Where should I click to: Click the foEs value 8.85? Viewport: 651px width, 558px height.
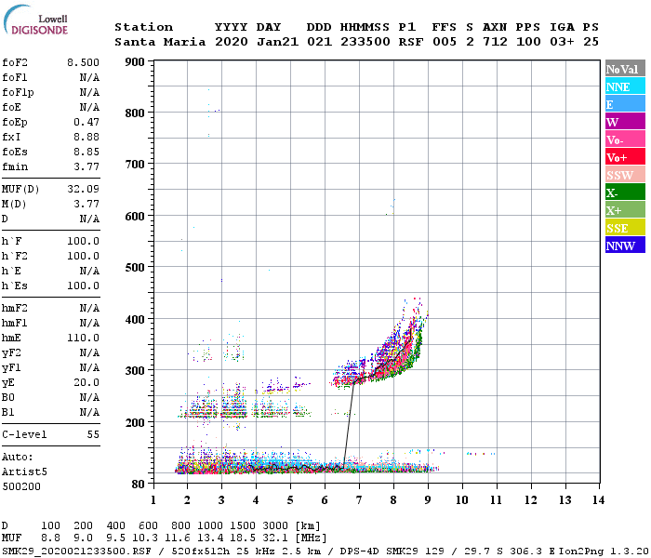(86, 152)
